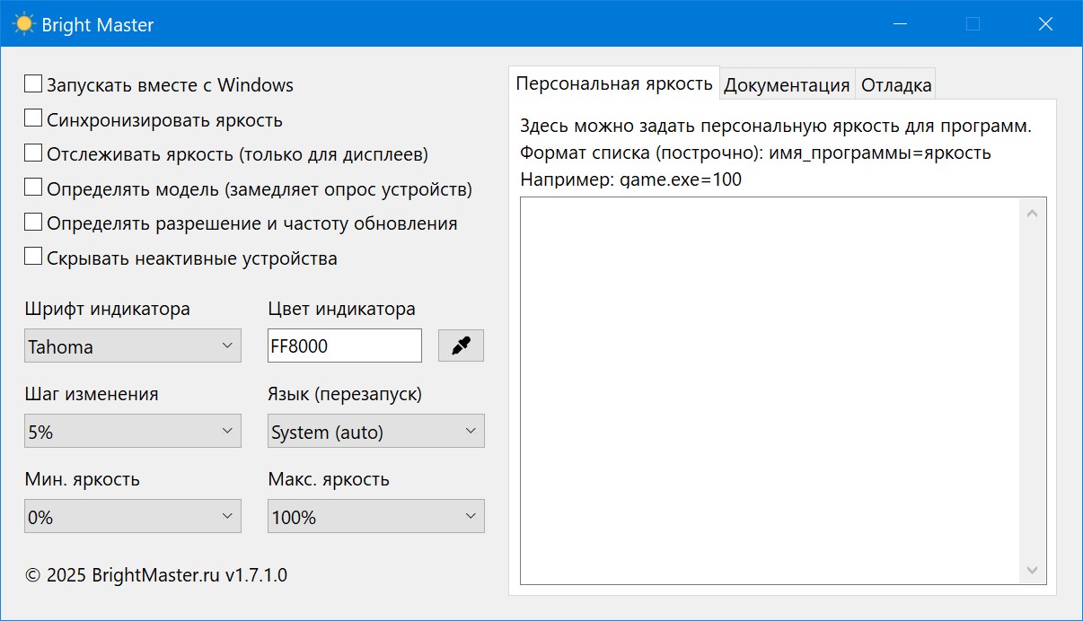Click the text area scroll down arrow
The height and width of the screenshot is (621, 1083).
(1031, 570)
